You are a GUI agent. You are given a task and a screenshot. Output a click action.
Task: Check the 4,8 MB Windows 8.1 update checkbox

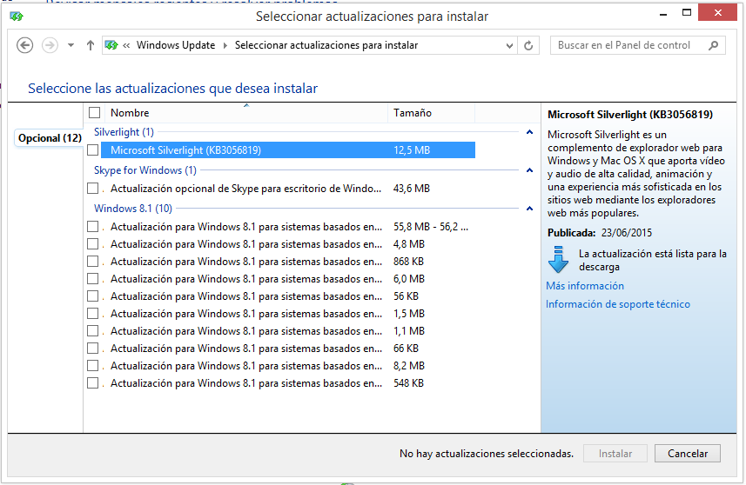(93, 244)
